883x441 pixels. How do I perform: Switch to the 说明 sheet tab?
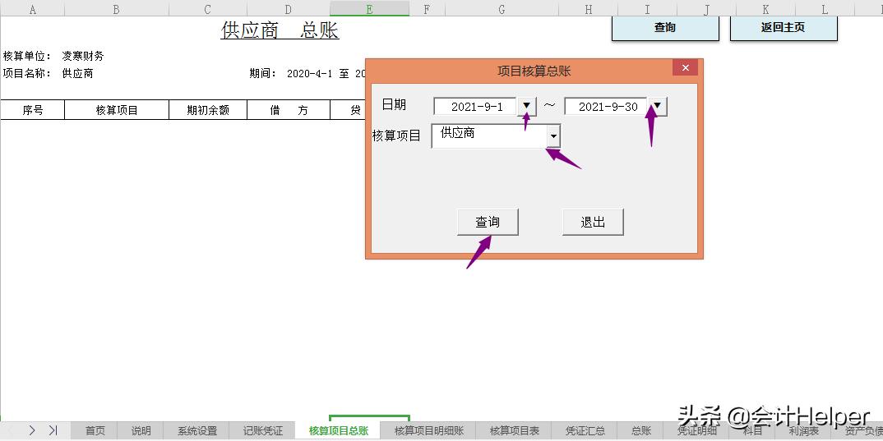[141, 431]
